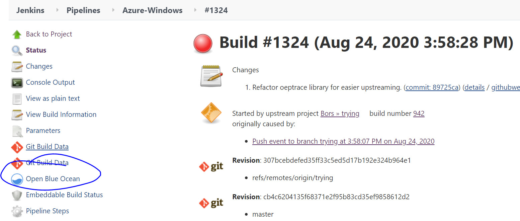Select Azure-Windows in the breadcrumb bar
Screen dimensions: 520x221
click(x=152, y=10)
